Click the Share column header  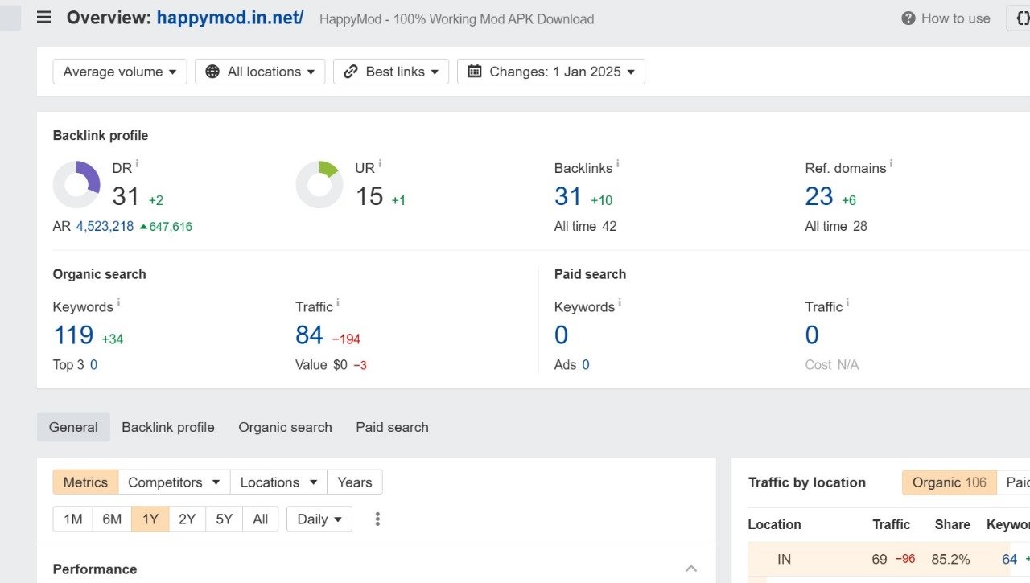(x=953, y=524)
